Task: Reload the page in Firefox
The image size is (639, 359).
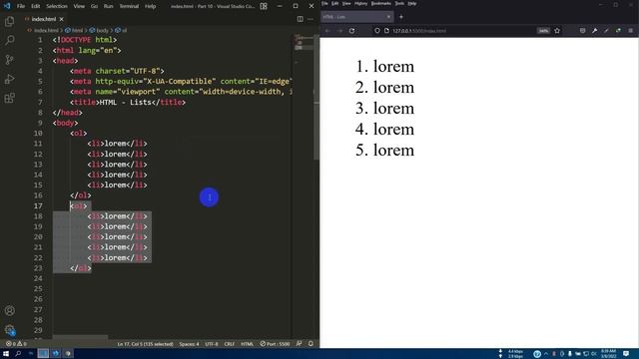Action: click(351, 31)
